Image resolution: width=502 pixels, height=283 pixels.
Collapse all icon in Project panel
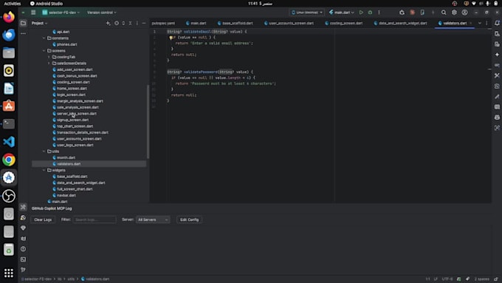(x=131, y=23)
